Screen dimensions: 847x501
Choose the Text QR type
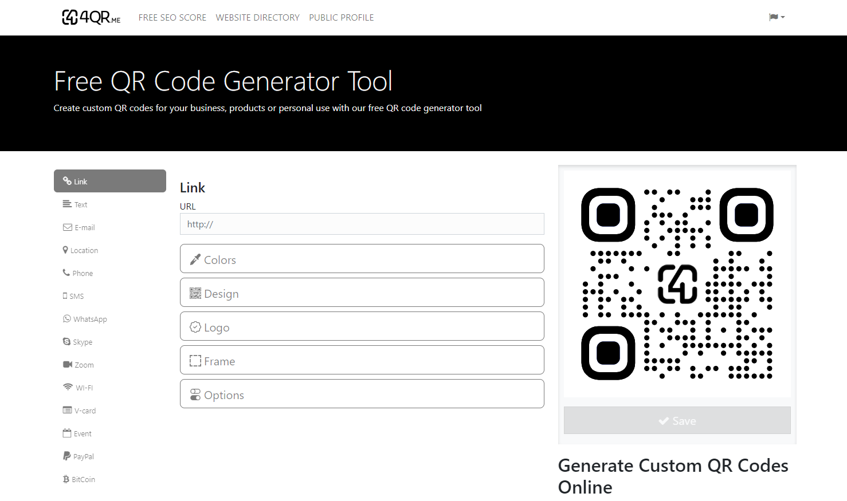pyautogui.click(x=110, y=204)
